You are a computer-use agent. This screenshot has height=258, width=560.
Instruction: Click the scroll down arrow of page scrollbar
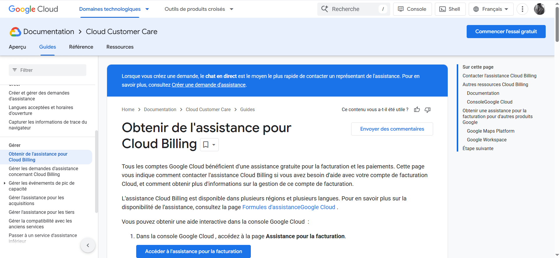tap(557, 255)
